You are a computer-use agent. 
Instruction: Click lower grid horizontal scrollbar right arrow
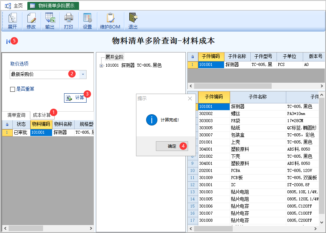pos(316,229)
